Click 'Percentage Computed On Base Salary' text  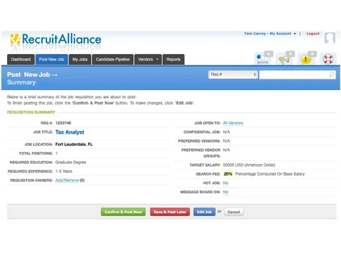270,174
